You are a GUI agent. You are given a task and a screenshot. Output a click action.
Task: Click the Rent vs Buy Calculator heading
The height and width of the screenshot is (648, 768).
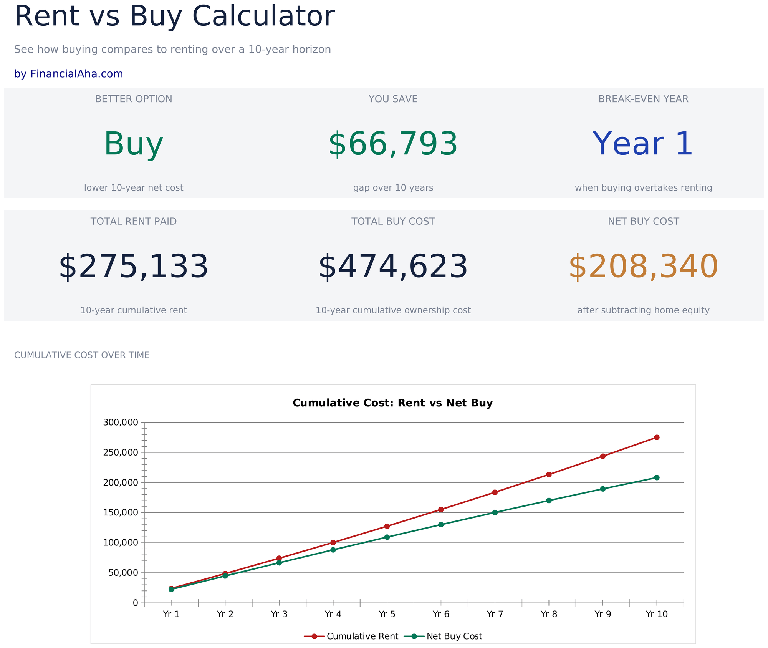(x=175, y=17)
